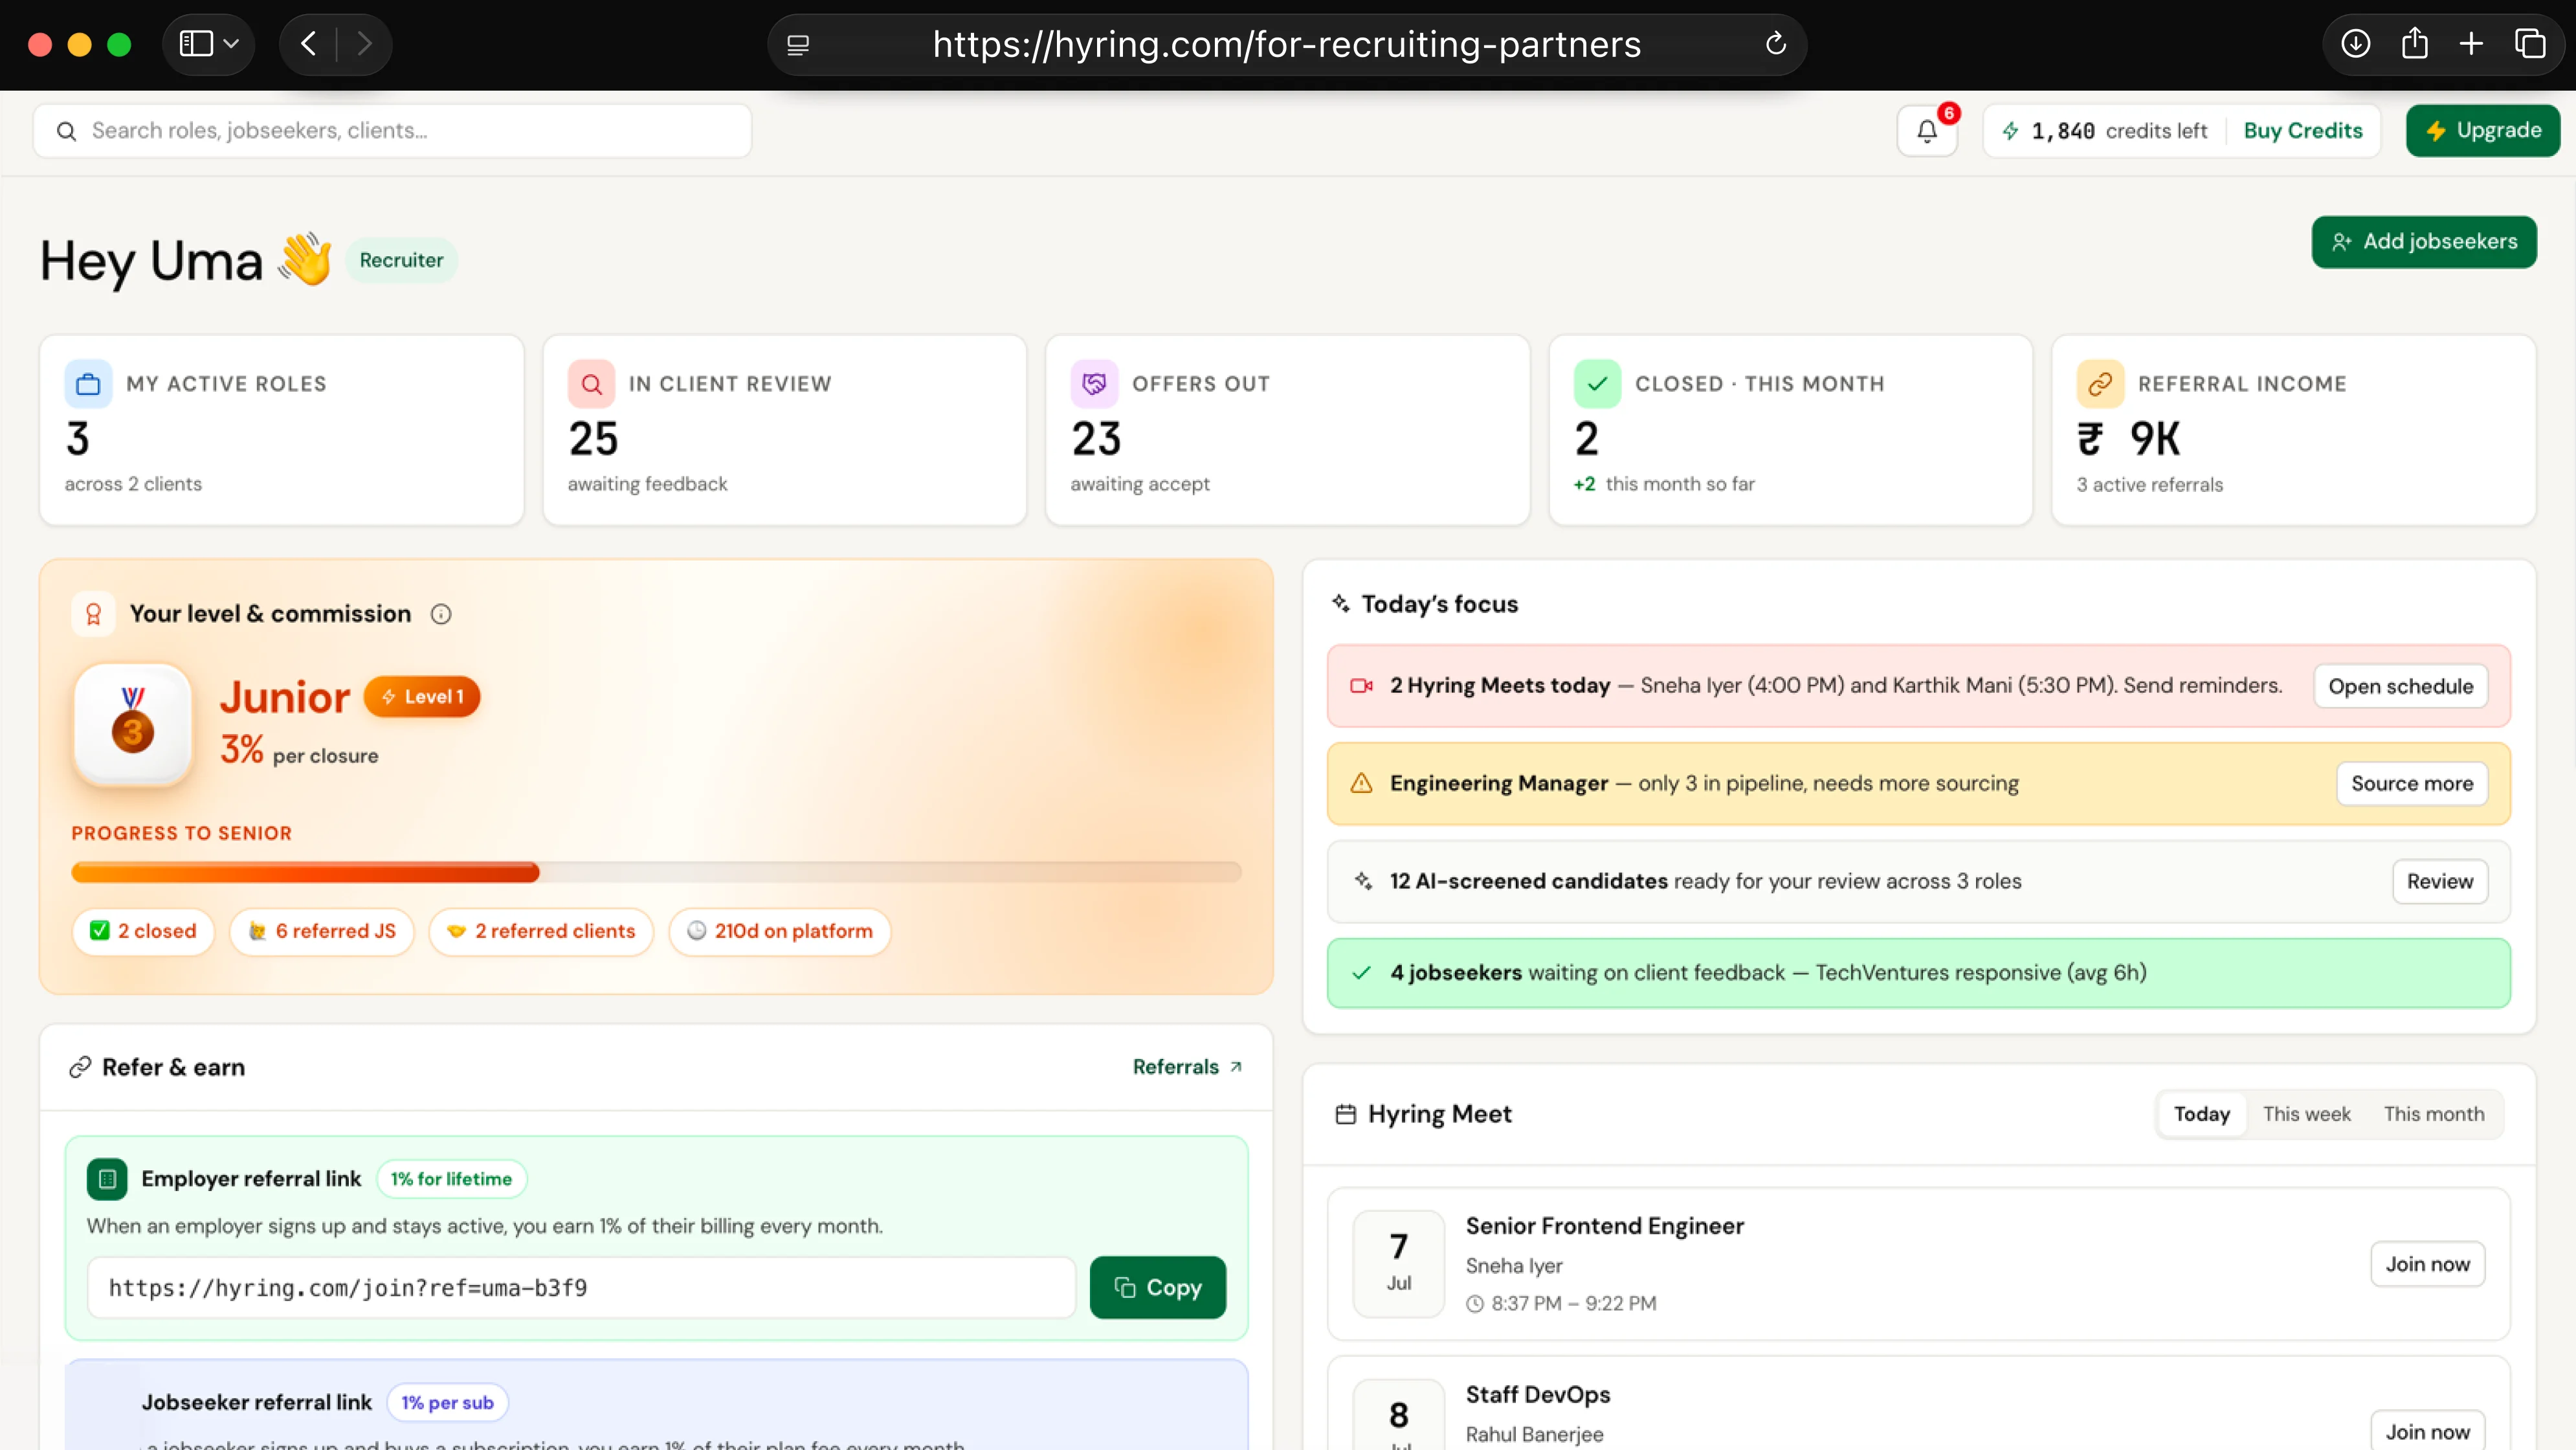This screenshot has width=2576, height=1450.
Task: Click the Hyring Meets video camera icon
Action: pyautogui.click(x=1361, y=686)
